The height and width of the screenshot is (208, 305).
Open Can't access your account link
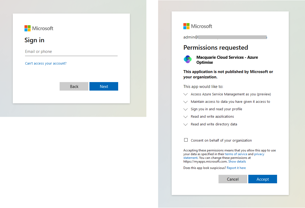[46, 63]
